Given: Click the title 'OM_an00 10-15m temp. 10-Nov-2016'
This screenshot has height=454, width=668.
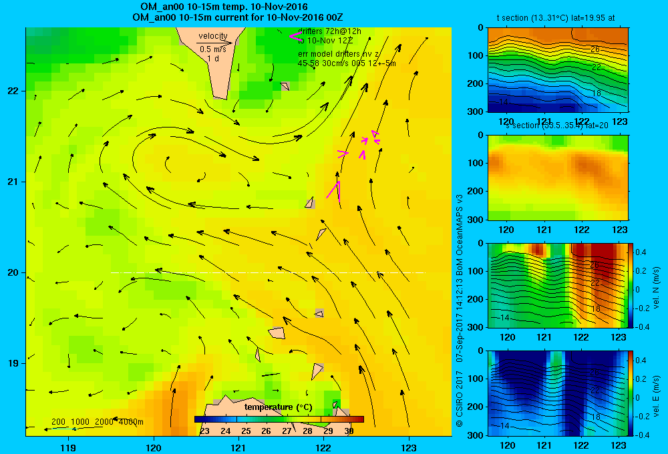Looking at the screenshot, I should pyautogui.click(x=224, y=7).
